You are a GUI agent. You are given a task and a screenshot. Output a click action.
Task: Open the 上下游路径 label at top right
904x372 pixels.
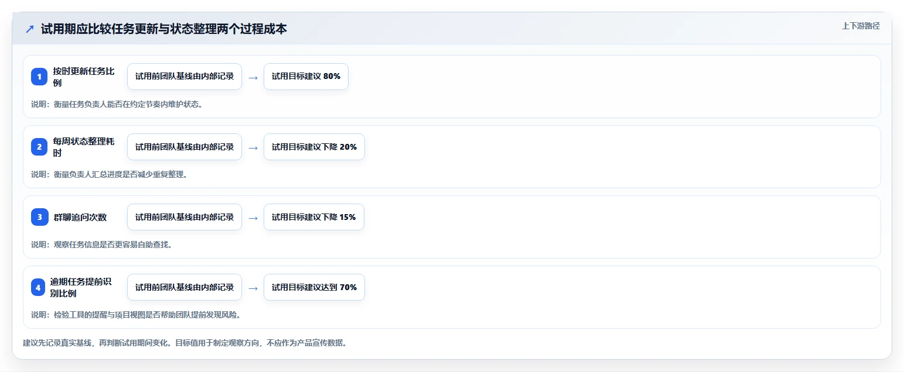(x=861, y=26)
